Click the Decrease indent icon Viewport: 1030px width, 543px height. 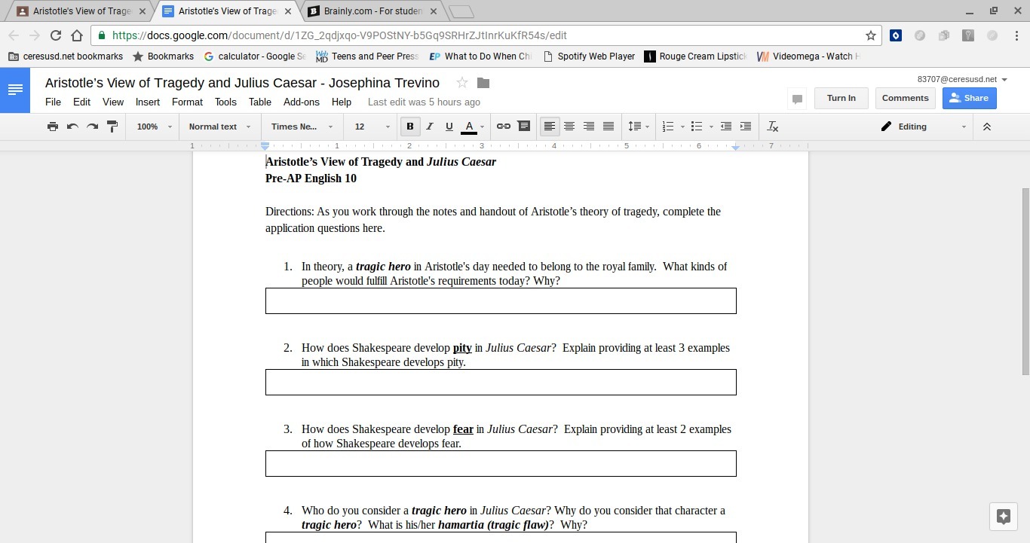point(725,127)
